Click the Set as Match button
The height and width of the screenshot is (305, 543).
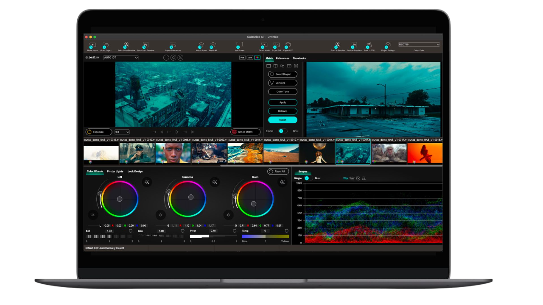point(246,132)
